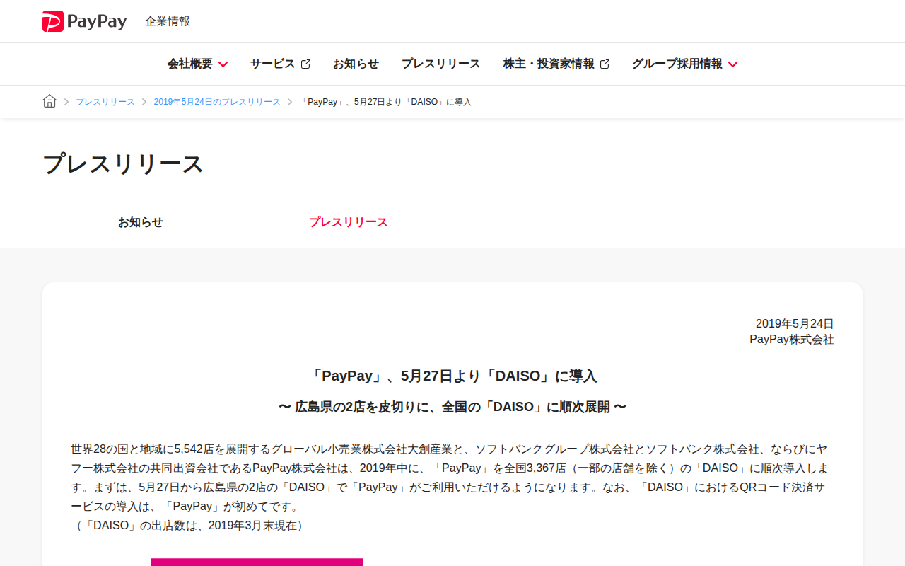Click the プレスリリース page heading

123,163
